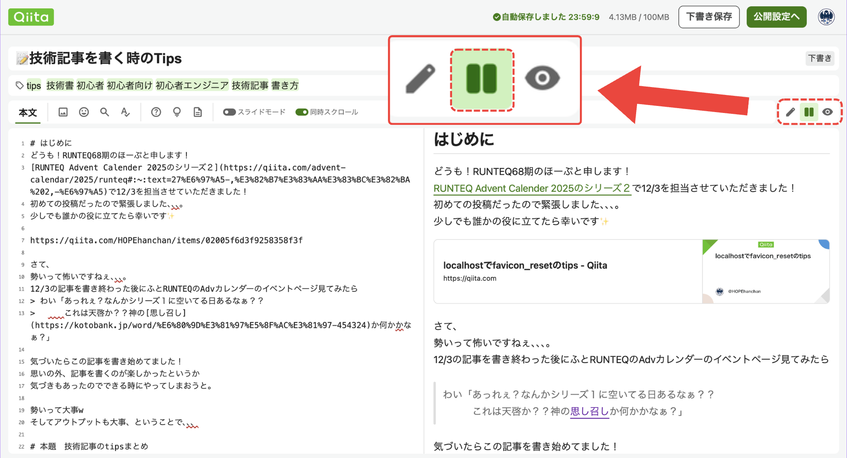Open the spell check tool
The image size is (847, 458).
click(126, 112)
